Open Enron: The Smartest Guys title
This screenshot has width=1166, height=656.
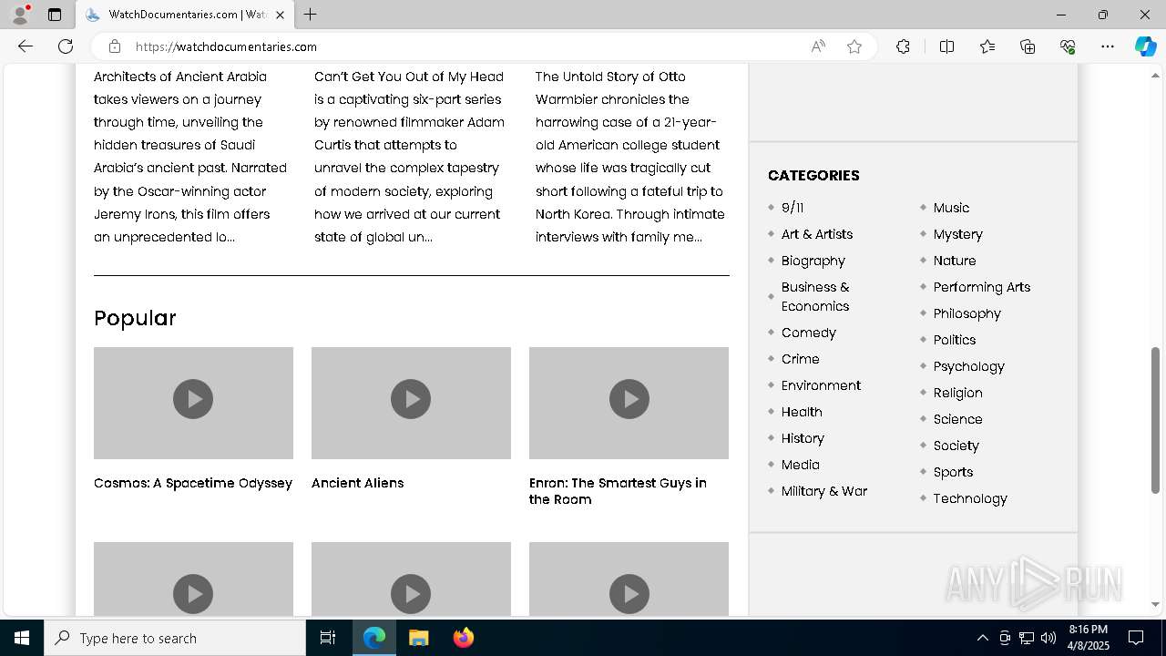[x=618, y=491]
